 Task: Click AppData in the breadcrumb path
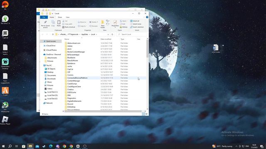85,34
